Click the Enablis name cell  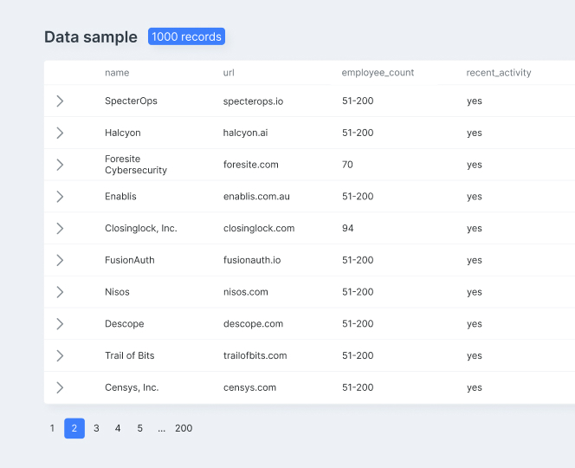pyautogui.click(x=120, y=197)
